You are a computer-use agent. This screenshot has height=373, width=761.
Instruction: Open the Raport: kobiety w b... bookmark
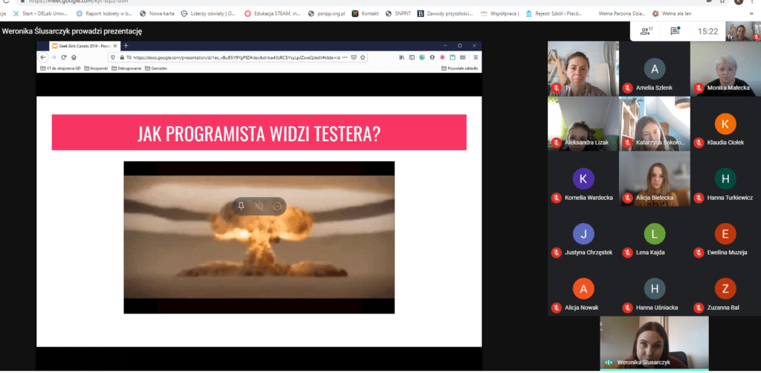[104, 13]
